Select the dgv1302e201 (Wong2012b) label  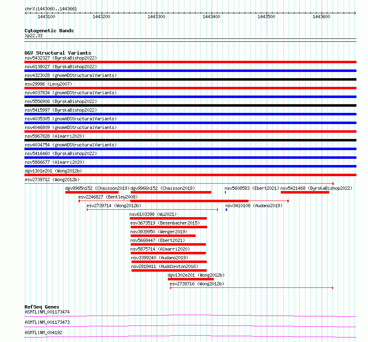pyautogui.click(x=196, y=275)
